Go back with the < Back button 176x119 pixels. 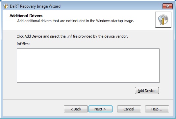[76, 109]
